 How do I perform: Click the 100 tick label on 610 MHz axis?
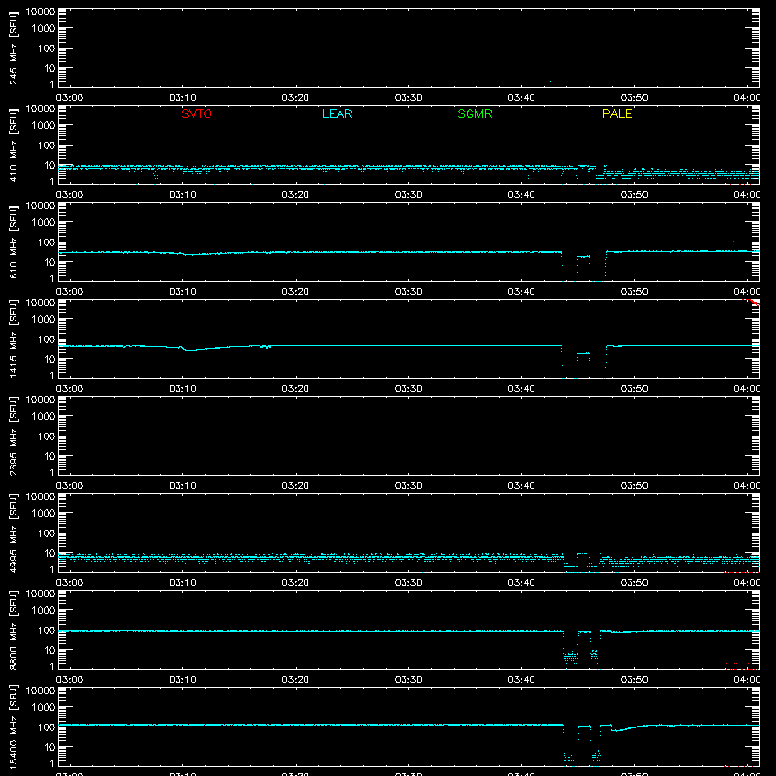tap(47, 242)
